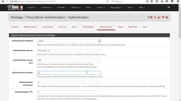This screenshot has height=101, width=181.
Task: Expand the Services menu
Action: coord(76,8)
